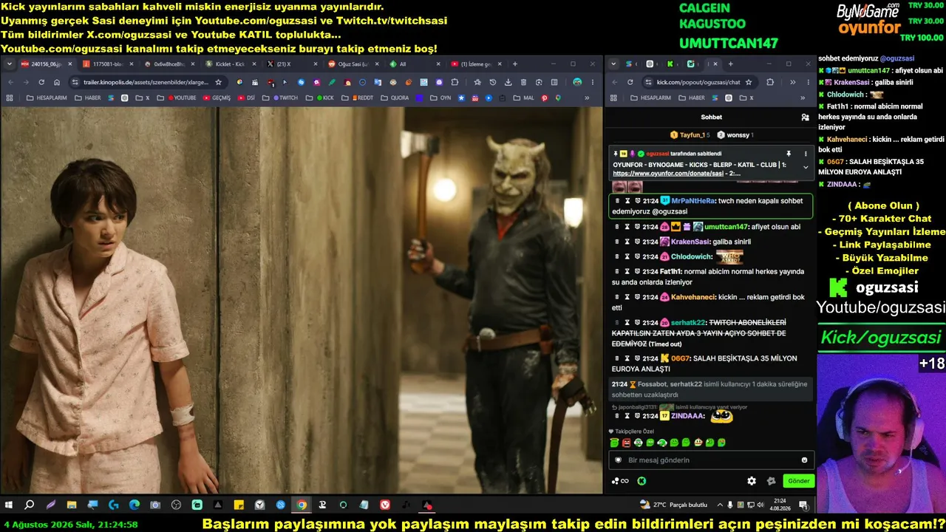The height and width of the screenshot is (532, 946).
Task: Open the Windows notification center icon
Action: point(803,505)
